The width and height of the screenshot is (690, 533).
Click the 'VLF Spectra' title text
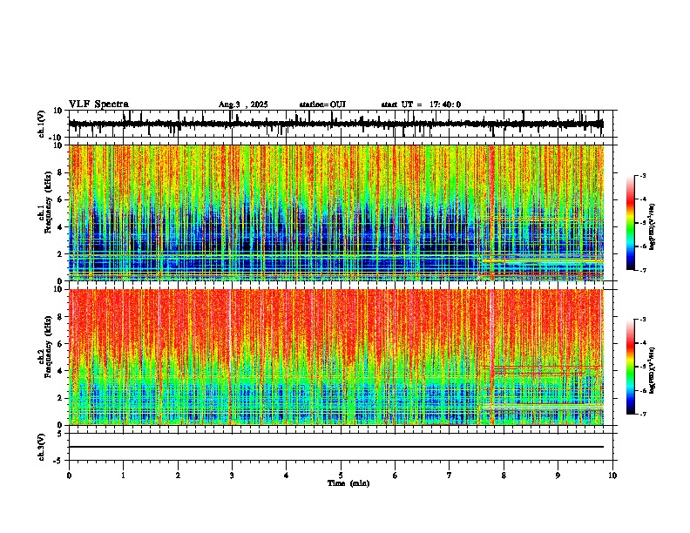pyautogui.click(x=98, y=105)
